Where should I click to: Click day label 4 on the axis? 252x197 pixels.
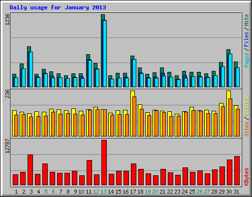point(38,192)
